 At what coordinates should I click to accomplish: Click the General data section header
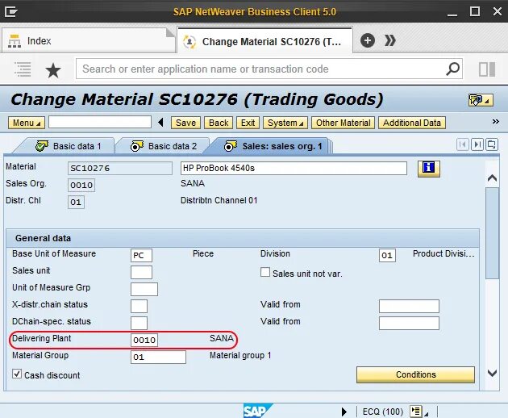[x=243, y=238]
